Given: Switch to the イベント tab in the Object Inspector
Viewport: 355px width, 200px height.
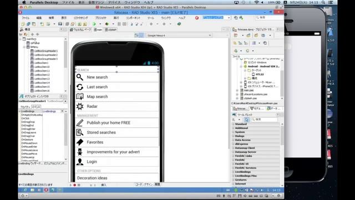Looking at the screenshot, I should [36, 107].
